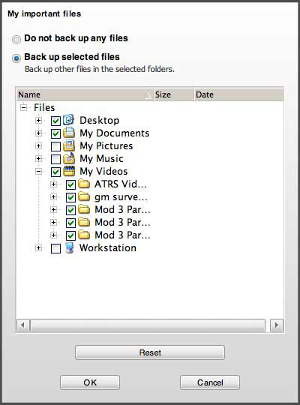300x405 pixels.
Task: Expand the My Documents tree node
Action: [x=38, y=133]
